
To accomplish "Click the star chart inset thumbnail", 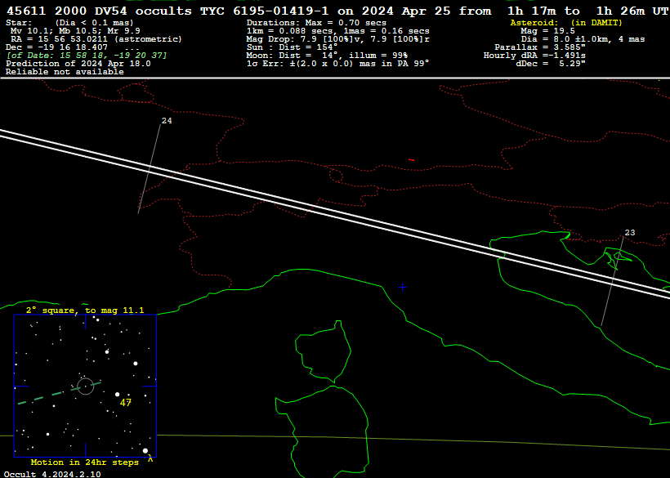I will coord(86,386).
